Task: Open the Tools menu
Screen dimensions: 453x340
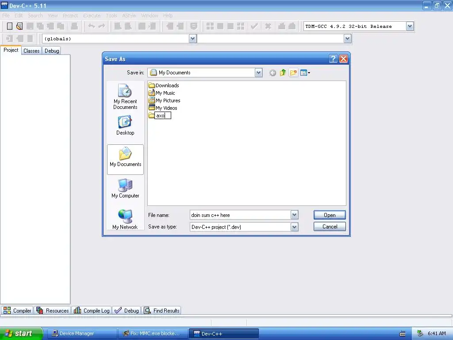Action: coord(111,15)
